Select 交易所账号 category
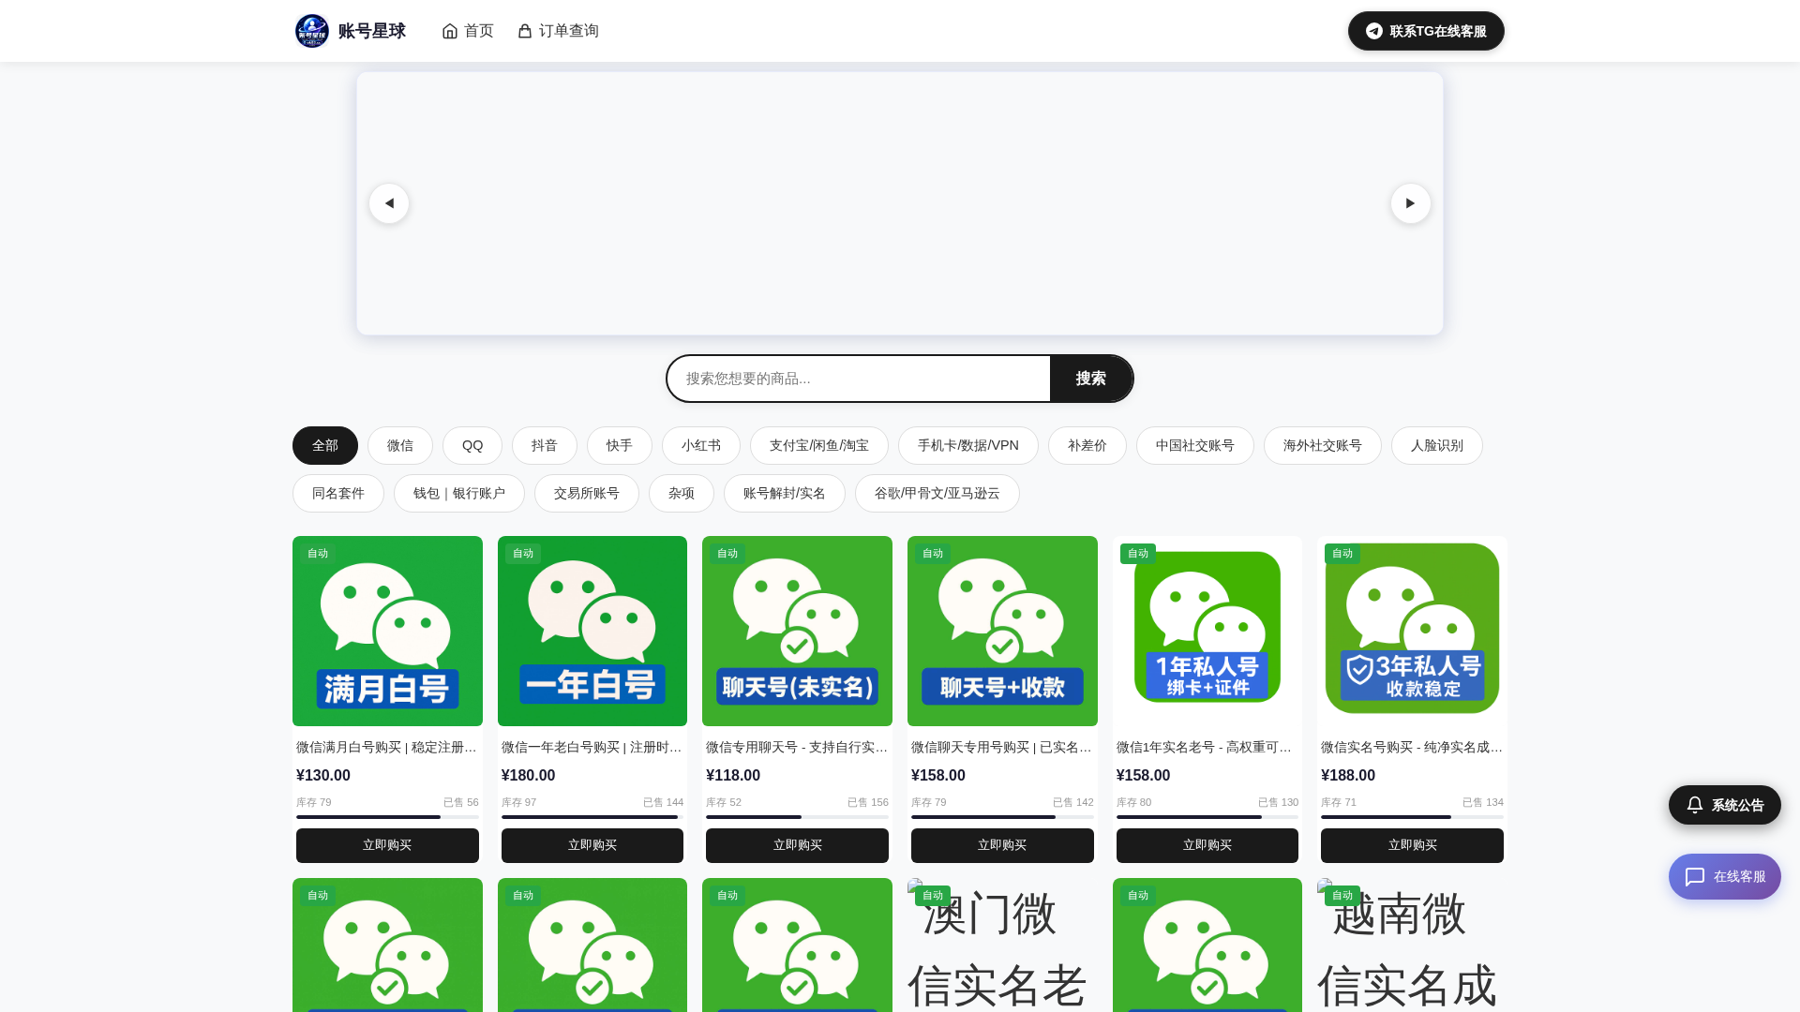Image resolution: width=1800 pixels, height=1012 pixels. 587,494
